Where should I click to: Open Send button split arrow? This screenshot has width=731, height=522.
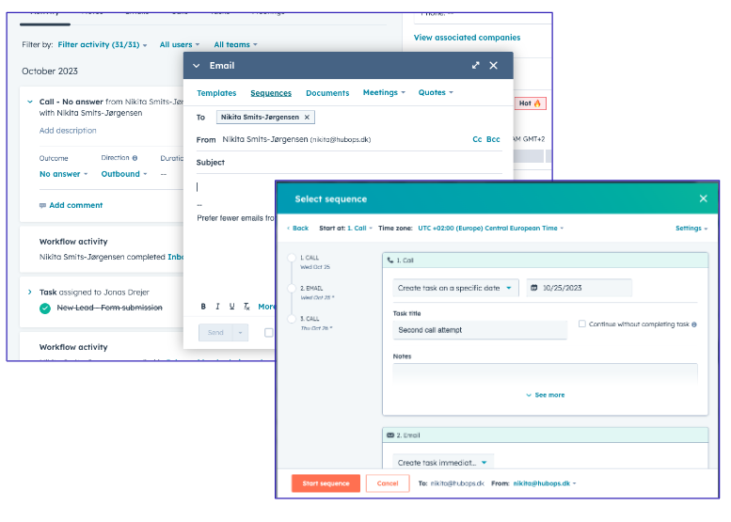[240, 333]
